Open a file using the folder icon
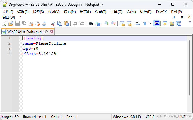The height and width of the screenshot is (120, 193). pyautogui.click(x=11, y=23)
